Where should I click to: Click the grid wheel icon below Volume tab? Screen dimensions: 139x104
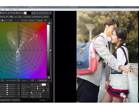point(2,21)
